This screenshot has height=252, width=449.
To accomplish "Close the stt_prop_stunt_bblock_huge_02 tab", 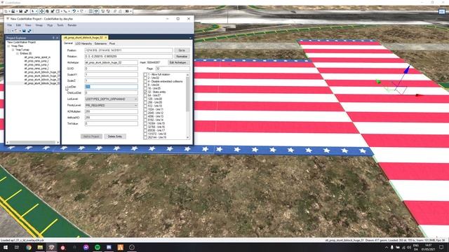I will click(x=106, y=37).
